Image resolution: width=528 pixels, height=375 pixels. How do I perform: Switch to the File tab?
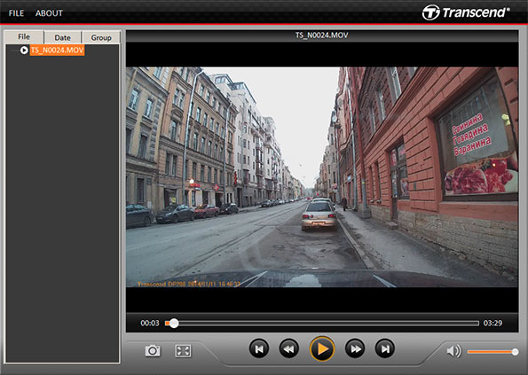point(24,36)
